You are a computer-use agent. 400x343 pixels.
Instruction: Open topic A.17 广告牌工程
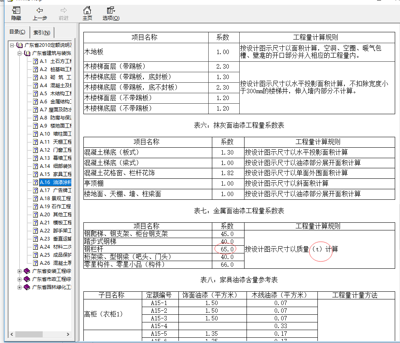click(x=56, y=190)
